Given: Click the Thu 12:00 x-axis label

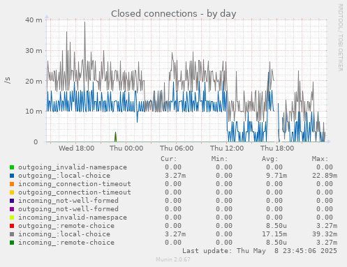Looking at the screenshot, I should (227, 148).
